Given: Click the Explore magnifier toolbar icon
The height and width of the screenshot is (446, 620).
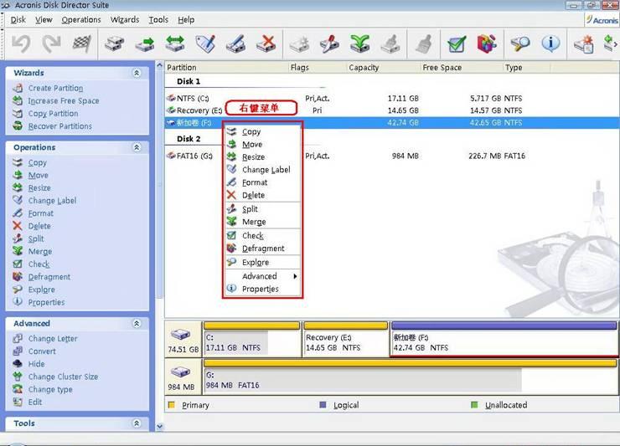Looking at the screenshot, I should [x=520, y=43].
